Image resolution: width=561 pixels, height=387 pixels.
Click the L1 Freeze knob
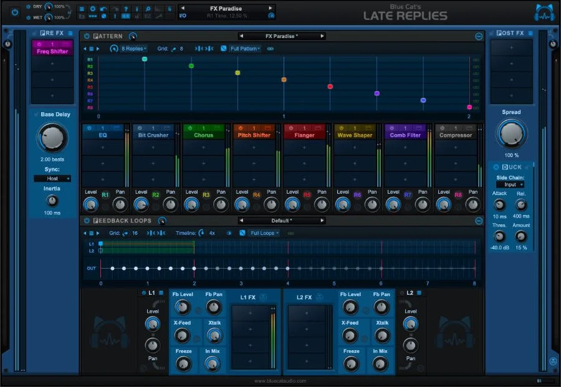pyautogui.click(x=183, y=364)
